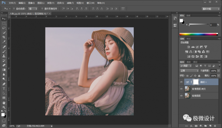
Task: Switch to the 通道 panel tab
Action: coord(189,62)
